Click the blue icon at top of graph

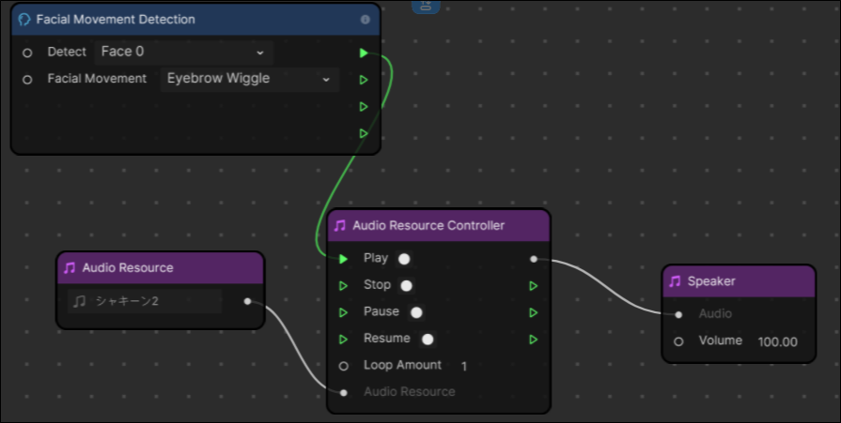(x=426, y=7)
